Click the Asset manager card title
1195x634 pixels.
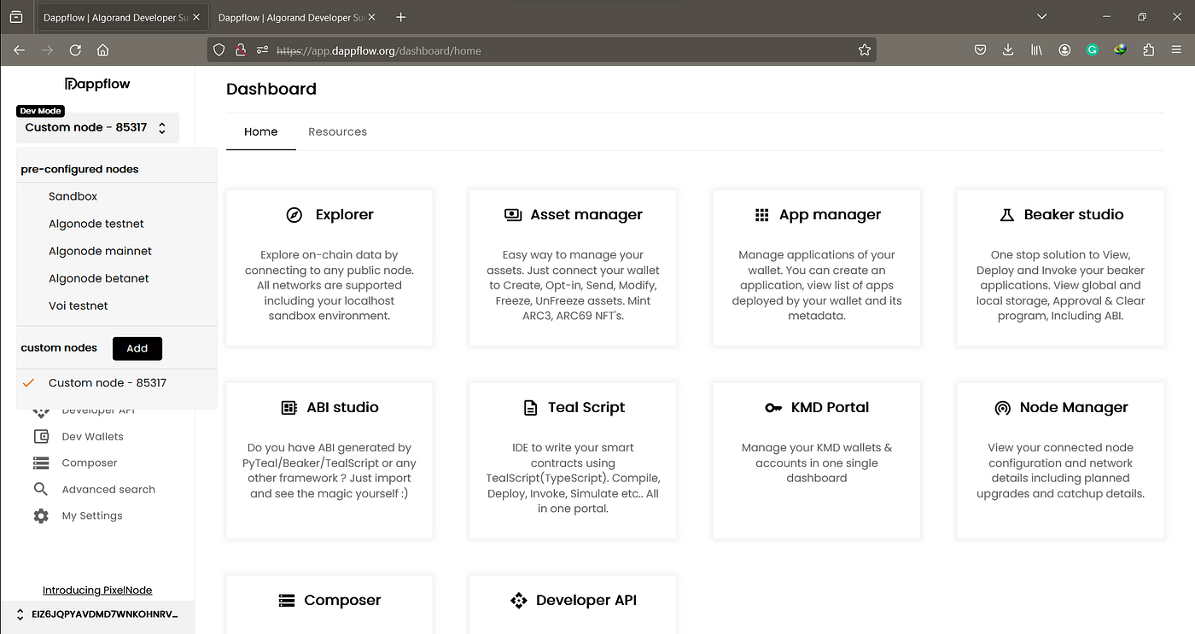point(586,215)
